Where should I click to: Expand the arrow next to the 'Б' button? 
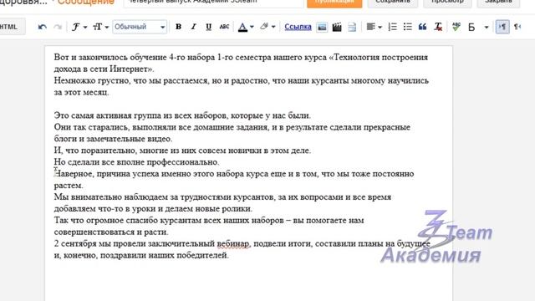pos(487,28)
